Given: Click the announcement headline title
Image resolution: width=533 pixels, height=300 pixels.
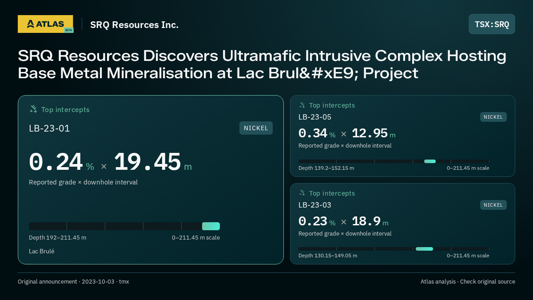Looking at the screenshot, I should [x=262, y=64].
